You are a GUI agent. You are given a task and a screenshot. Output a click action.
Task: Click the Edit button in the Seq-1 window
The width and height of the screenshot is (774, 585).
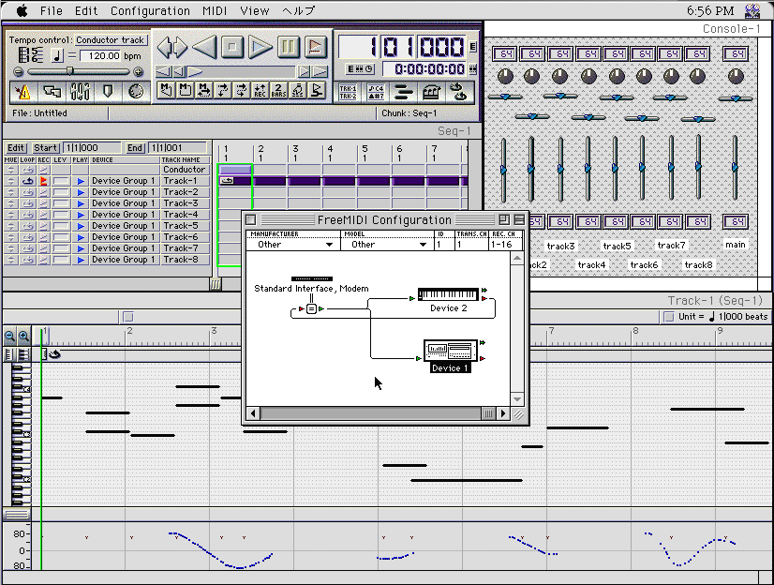(16, 148)
